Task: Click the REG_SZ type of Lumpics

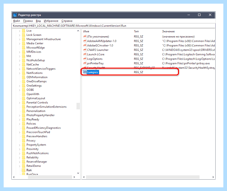Action: click(138, 72)
